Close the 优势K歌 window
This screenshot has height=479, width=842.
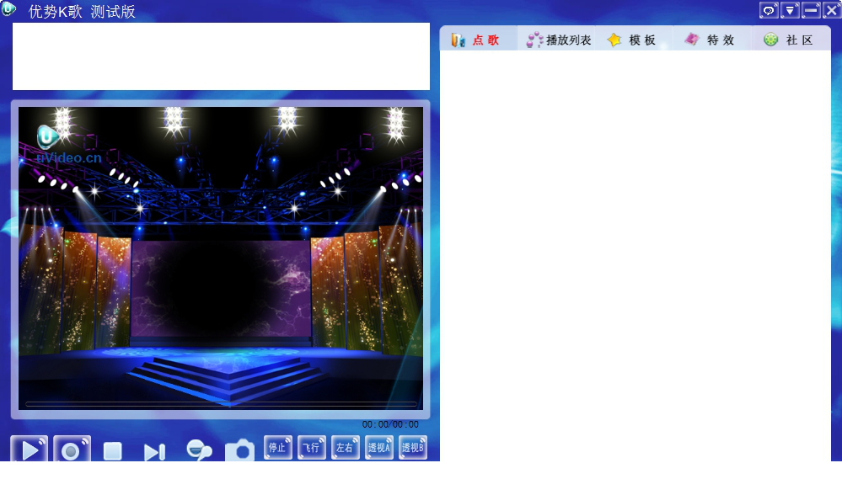[x=832, y=10]
